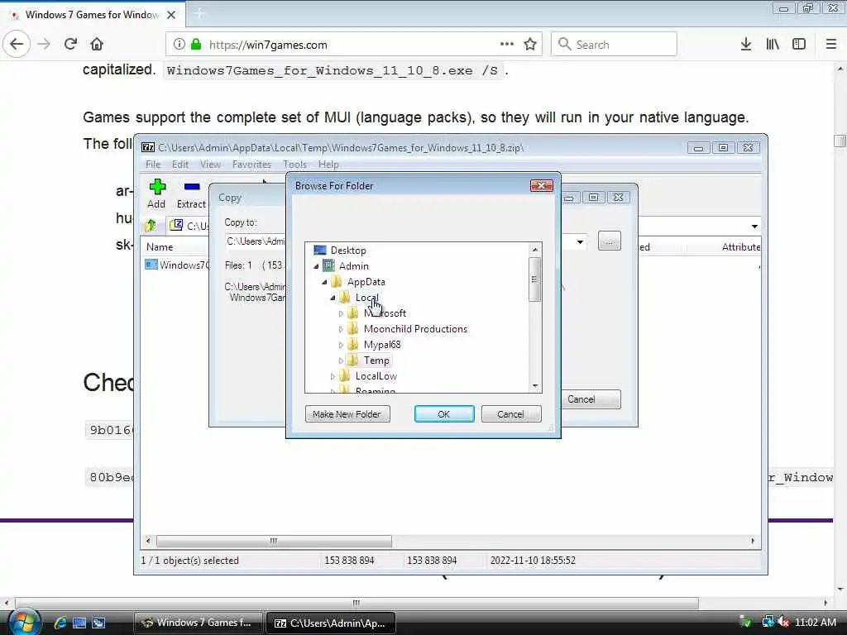
Task: Show site information icon in address bar
Action: 179,45
